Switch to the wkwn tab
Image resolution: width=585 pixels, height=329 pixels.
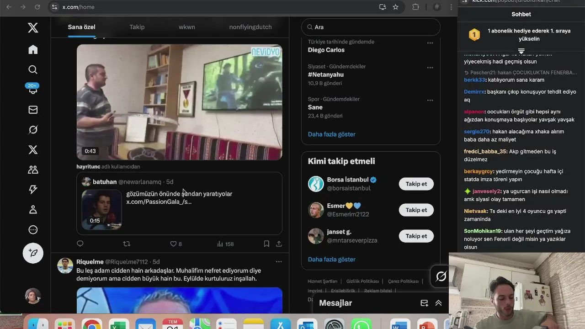pyautogui.click(x=187, y=27)
